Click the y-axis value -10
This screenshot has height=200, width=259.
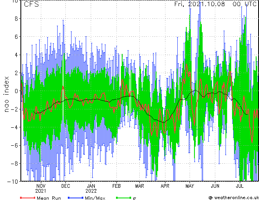(13, 182)
